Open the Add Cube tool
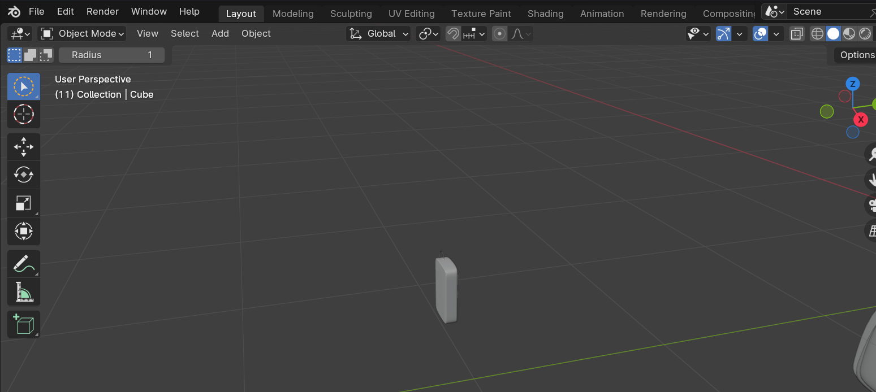 point(23,324)
